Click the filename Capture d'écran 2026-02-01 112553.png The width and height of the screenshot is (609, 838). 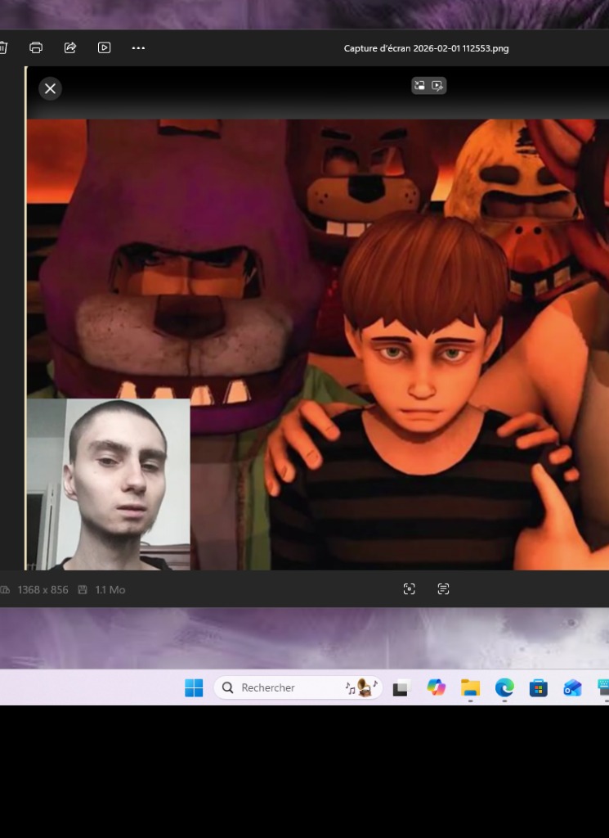(x=426, y=48)
